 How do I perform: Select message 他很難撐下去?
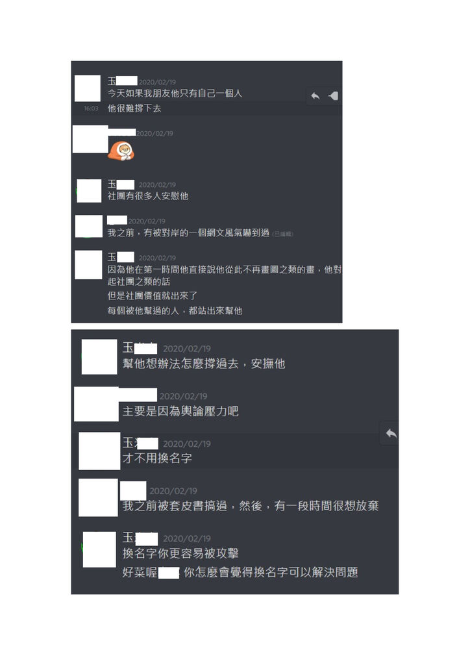(134, 108)
